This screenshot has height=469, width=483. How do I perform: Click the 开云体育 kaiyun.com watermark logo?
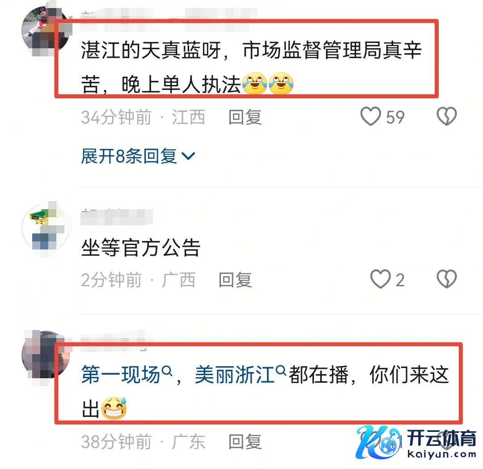point(416,443)
